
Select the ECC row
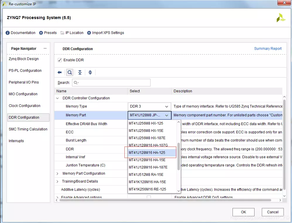[91, 132]
